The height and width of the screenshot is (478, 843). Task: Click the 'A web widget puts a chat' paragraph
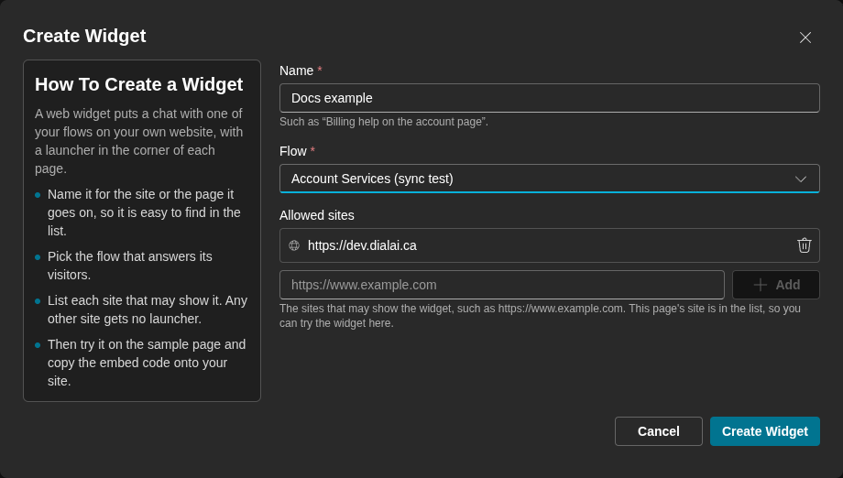[x=138, y=141]
